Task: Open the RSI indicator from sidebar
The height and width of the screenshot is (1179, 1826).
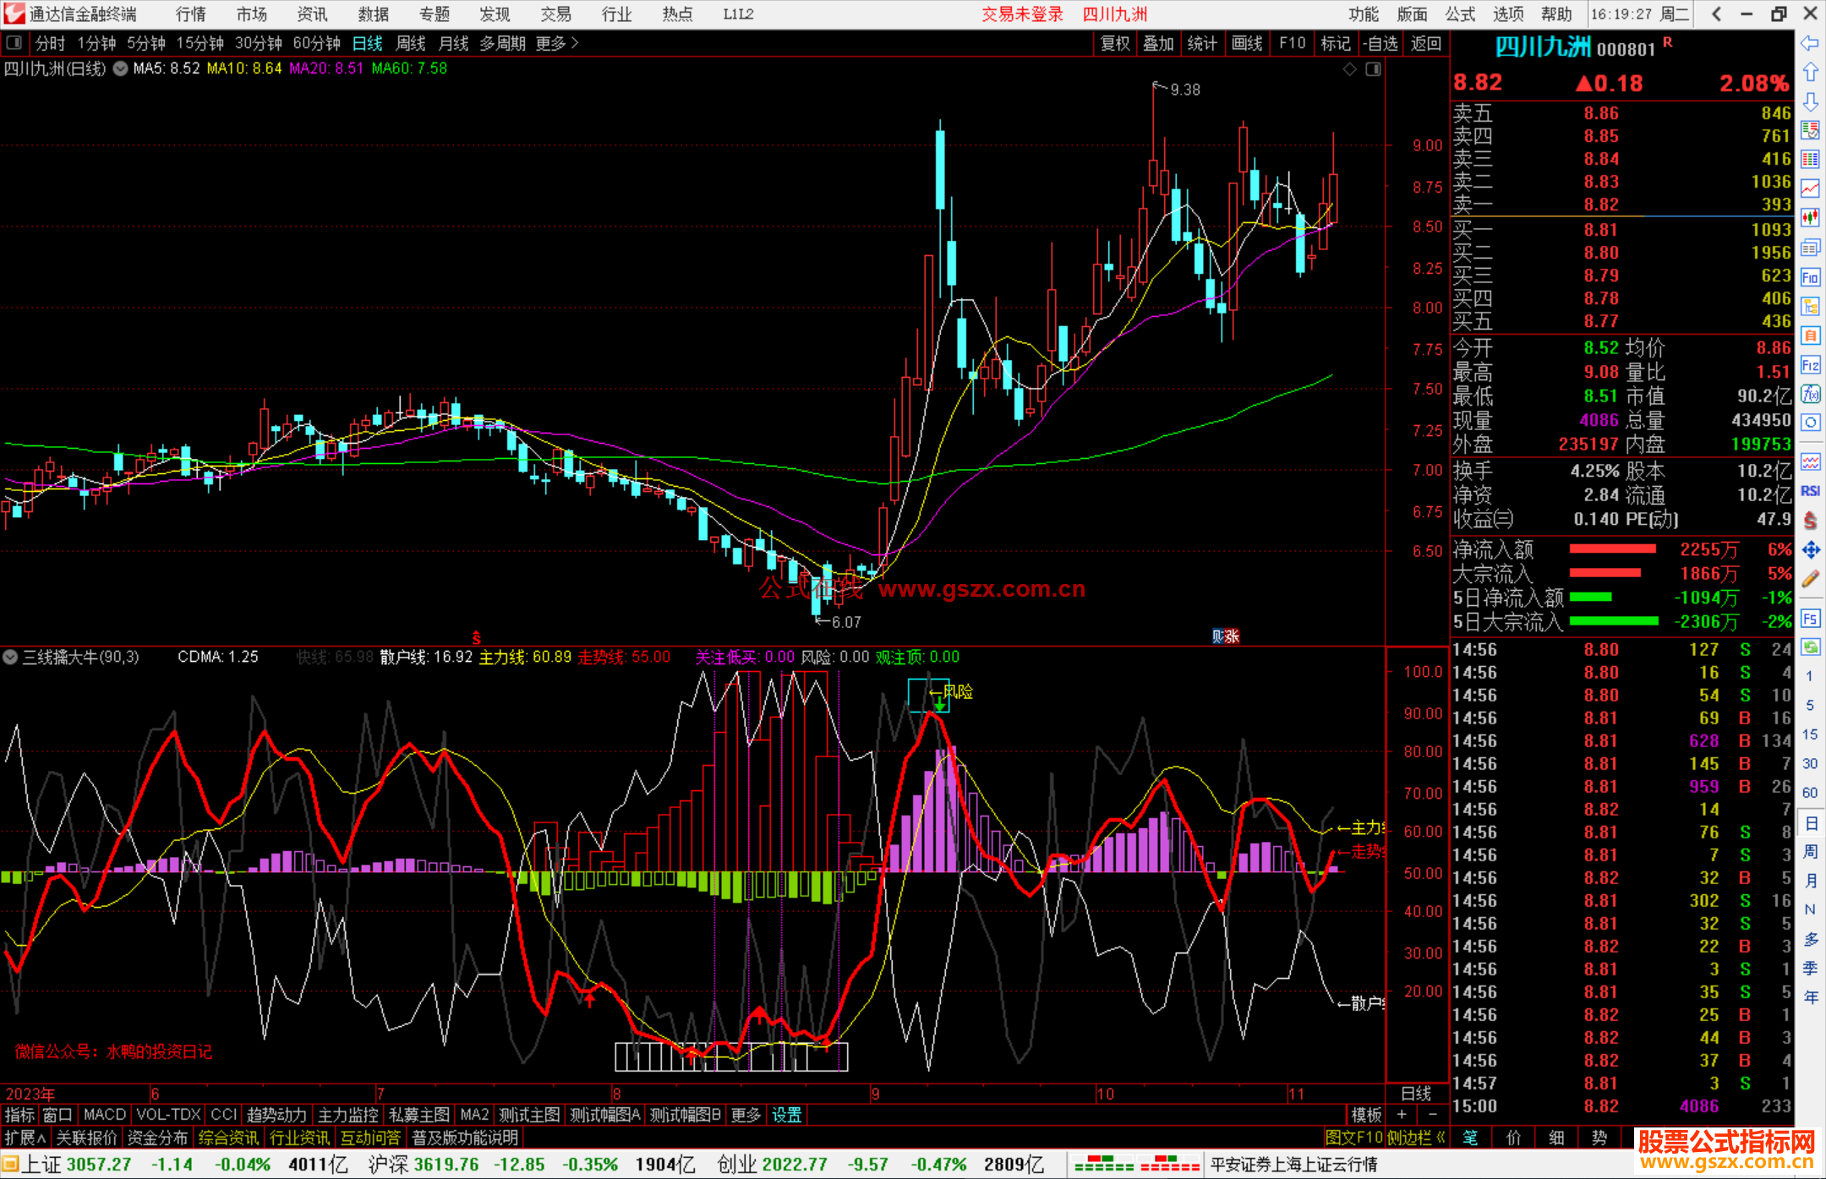Action: 1810,491
